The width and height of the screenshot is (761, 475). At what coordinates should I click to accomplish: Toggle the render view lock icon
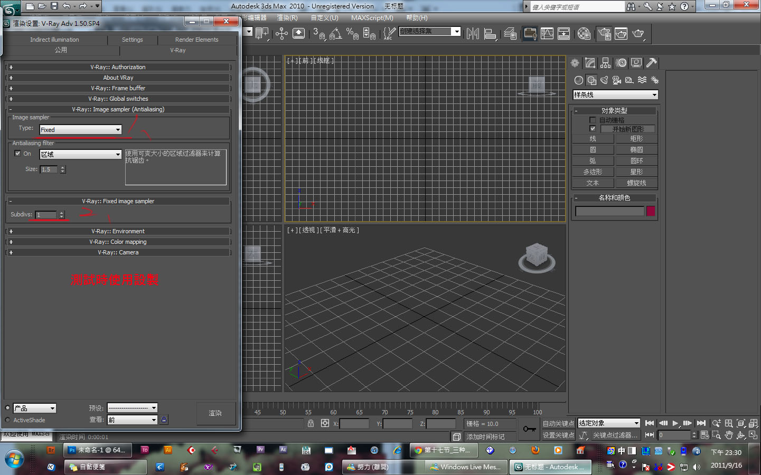[164, 420]
